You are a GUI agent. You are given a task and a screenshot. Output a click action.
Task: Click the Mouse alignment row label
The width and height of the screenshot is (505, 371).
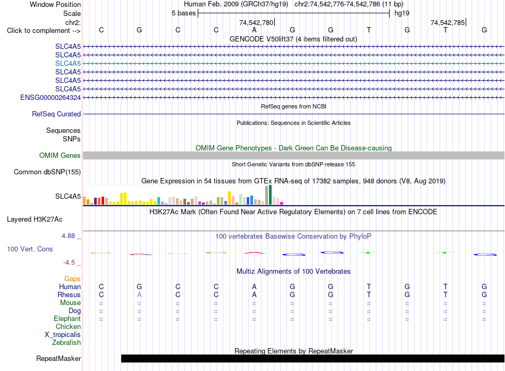(70, 303)
